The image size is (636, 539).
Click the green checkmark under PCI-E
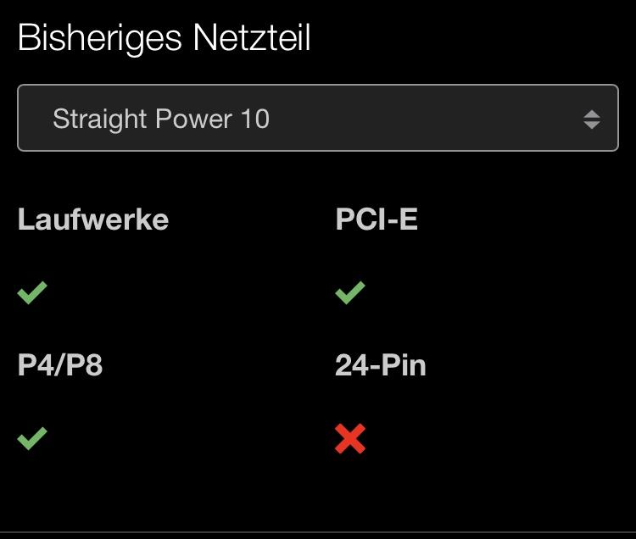click(349, 293)
